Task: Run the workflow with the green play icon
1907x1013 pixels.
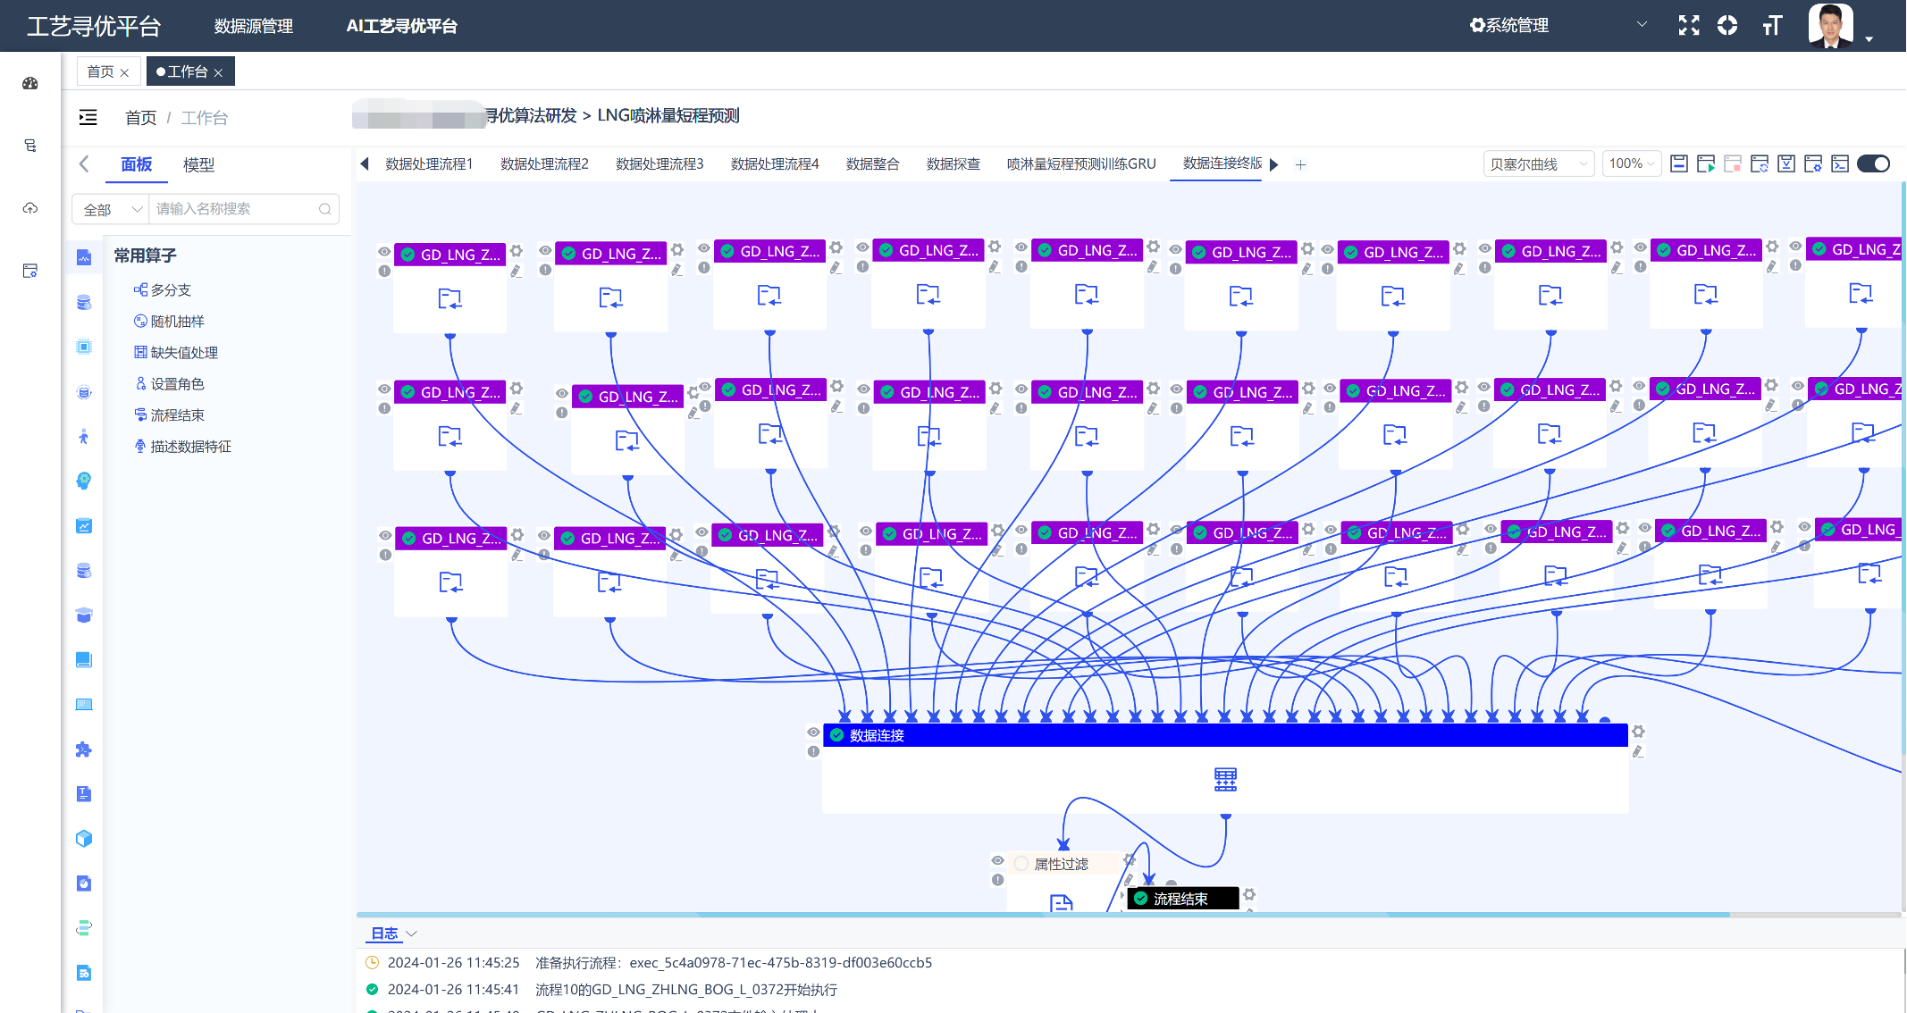Action: tap(1706, 163)
